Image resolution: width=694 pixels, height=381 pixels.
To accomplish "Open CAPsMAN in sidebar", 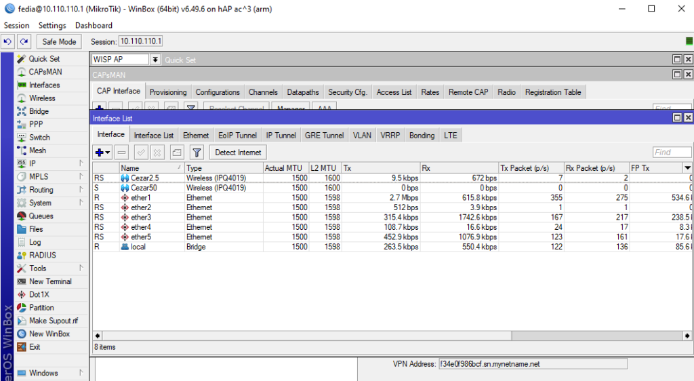I will (x=45, y=72).
